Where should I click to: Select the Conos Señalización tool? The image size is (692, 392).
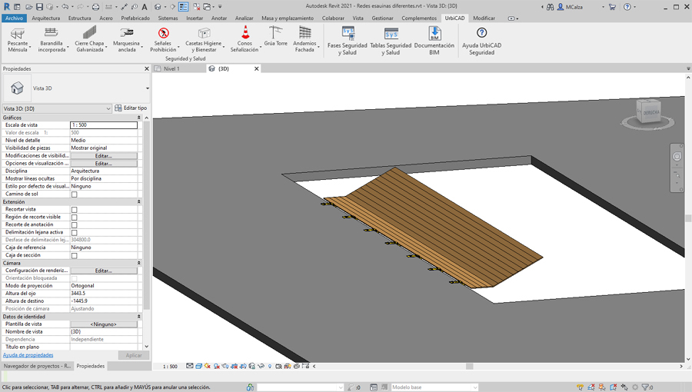click(x=245, y=32)
